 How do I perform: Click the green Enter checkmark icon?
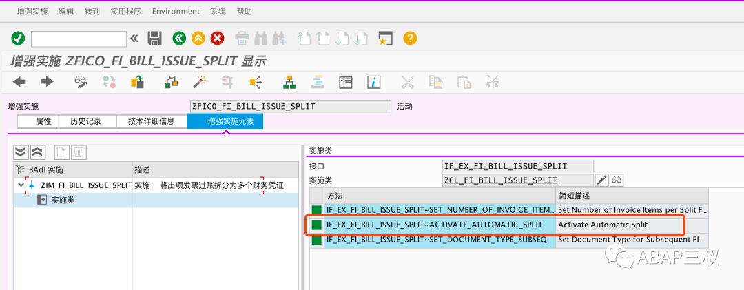(x=18, y=39)
